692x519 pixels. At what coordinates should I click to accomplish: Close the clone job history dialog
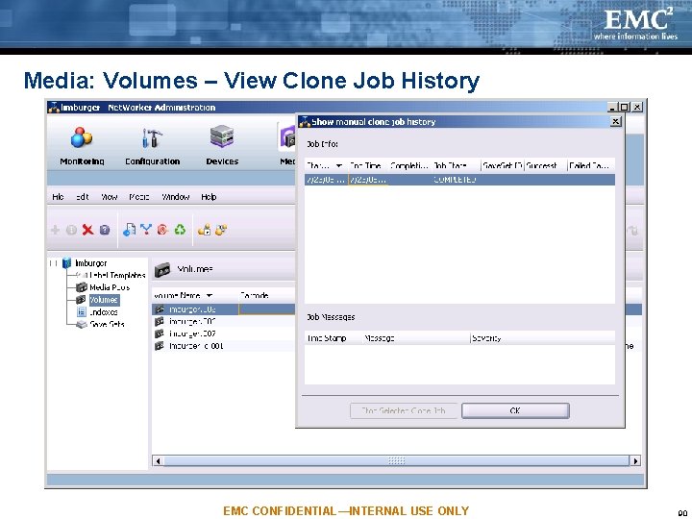click(x=616, y=121)
